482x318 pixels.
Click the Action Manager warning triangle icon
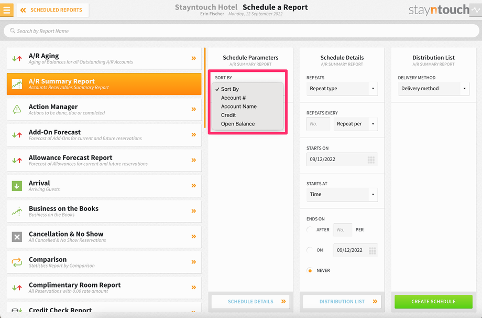(17, 109)
